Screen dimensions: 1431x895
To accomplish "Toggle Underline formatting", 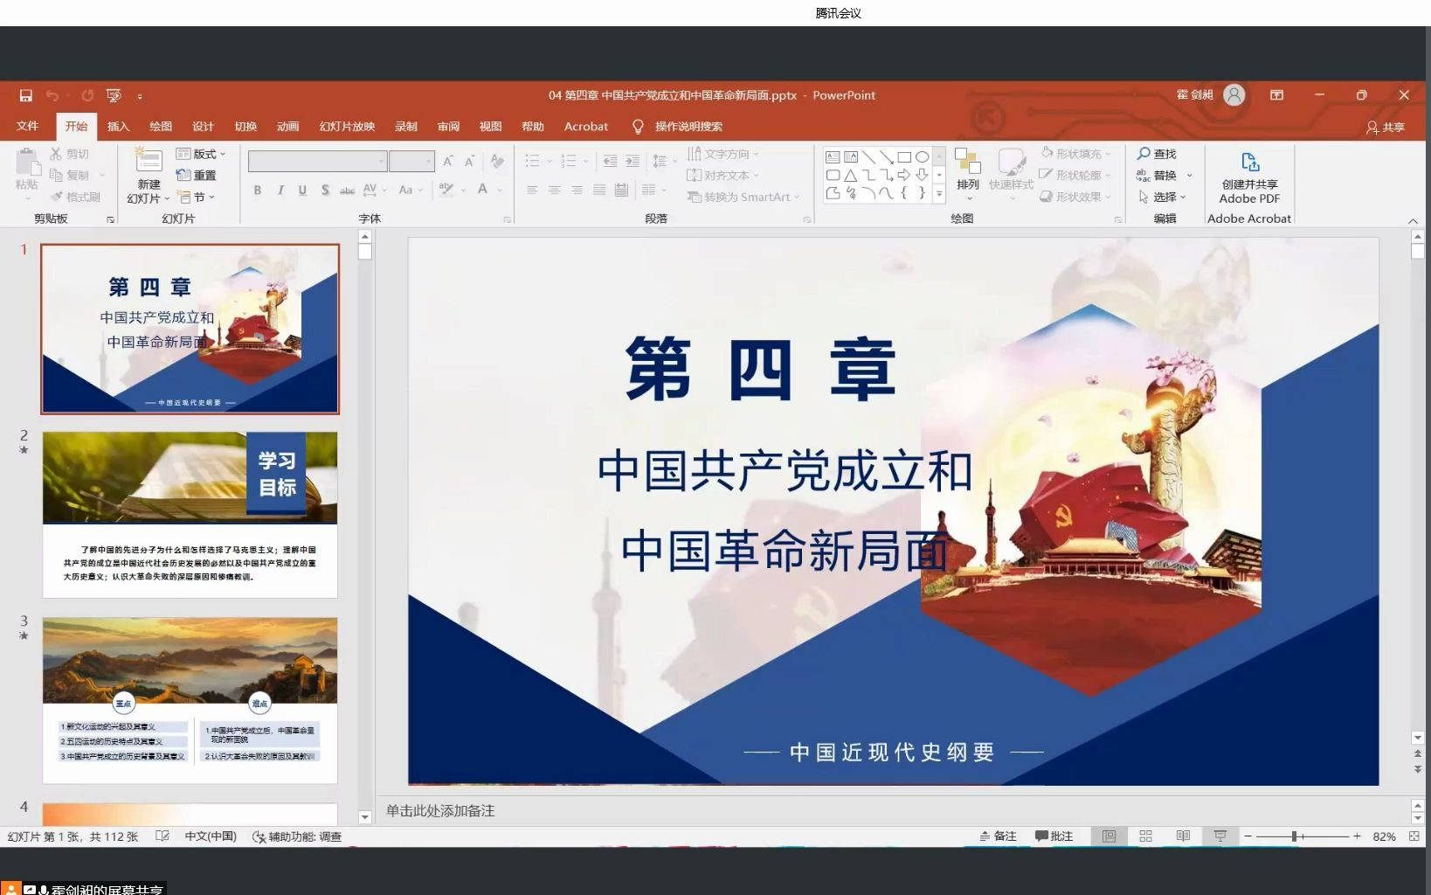I will click(x=302, y=190).
